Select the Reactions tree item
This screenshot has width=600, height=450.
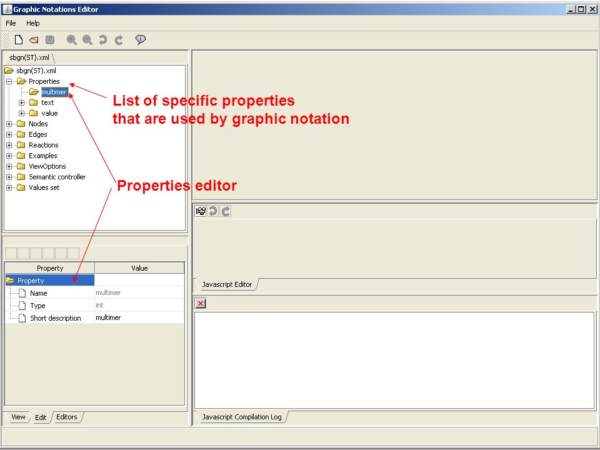pos(44,145)
